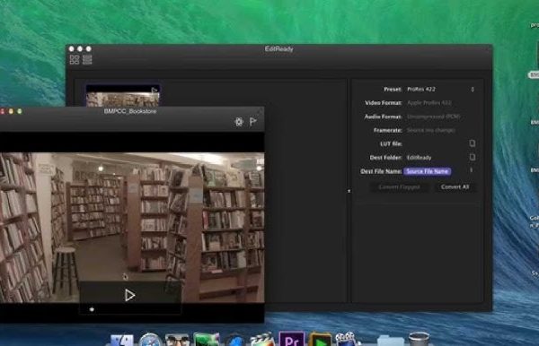Launch Adobe Premiere Pro from the Dock
Image resolution: width=539 pixels, height=346 pixels.
click(291, 339)
